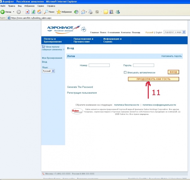The height and width of the screenshot is (180, 190).
Task: Click the 'Напомнить пароль' link
Action: pos(171,56)
